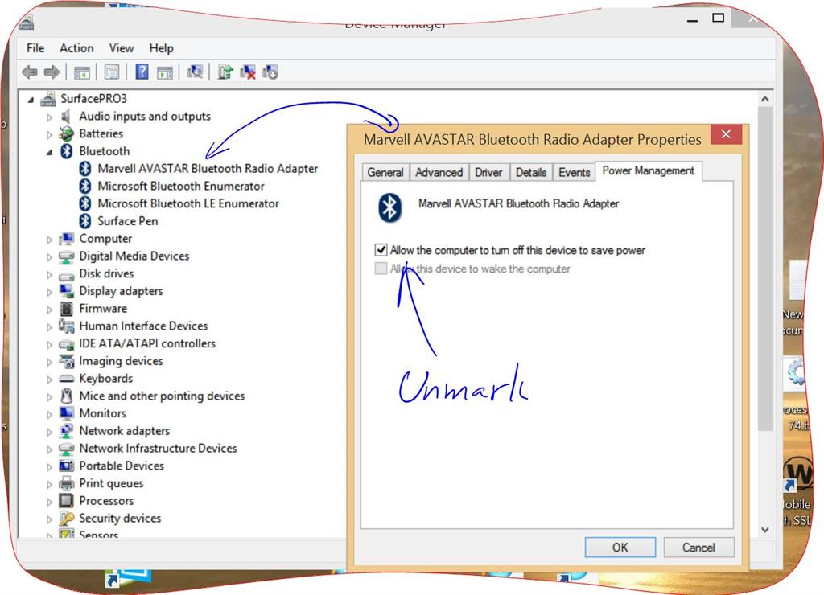Image resolution: width=824 pixels, height=595 pixels.
Task: Click the Batteries category icon
Action: tap(66, 134)
